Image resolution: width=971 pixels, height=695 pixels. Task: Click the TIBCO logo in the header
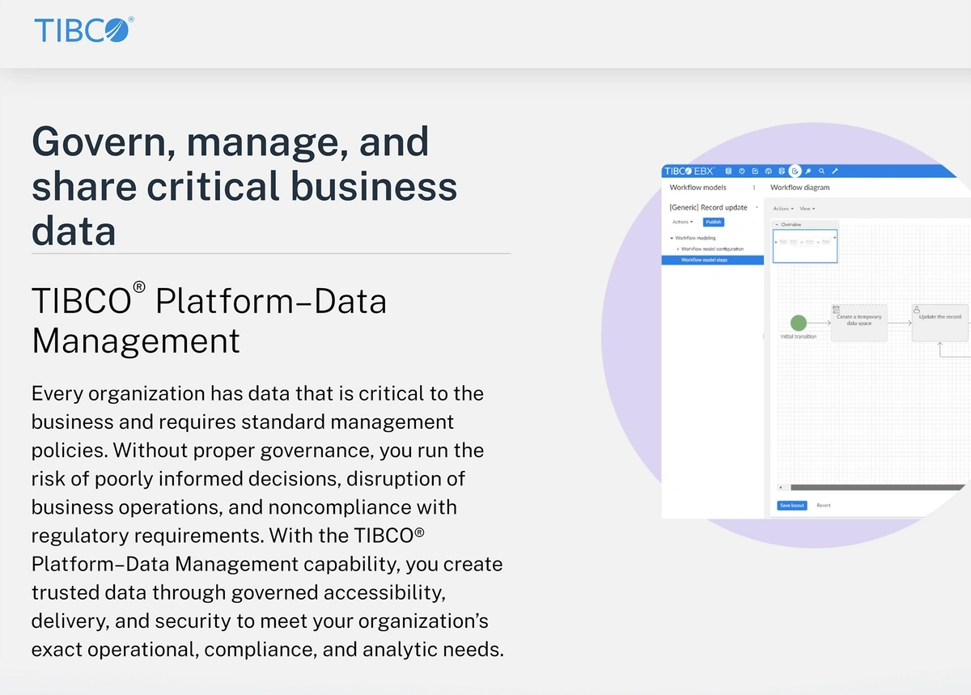[83, 30]
